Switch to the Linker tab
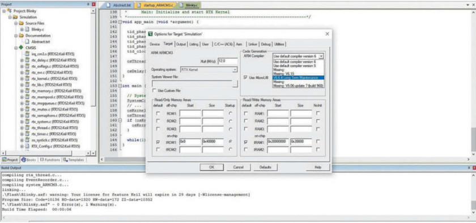The image size is (476, 223). click(253, 44)
